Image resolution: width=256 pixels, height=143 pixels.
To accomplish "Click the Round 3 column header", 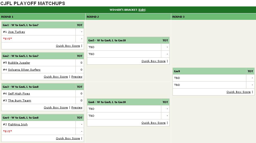I will (x=214, y=17).
